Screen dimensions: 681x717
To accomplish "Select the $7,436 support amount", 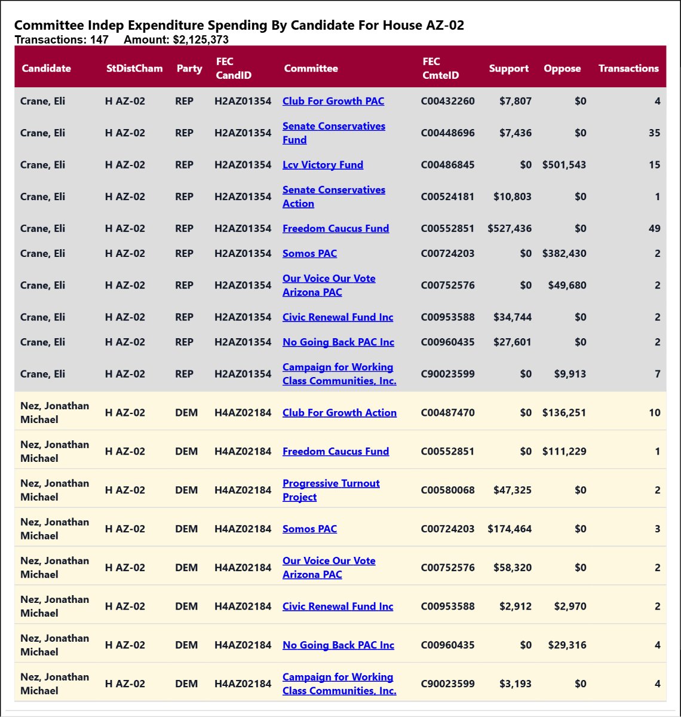I will click(x=516, y=133).
